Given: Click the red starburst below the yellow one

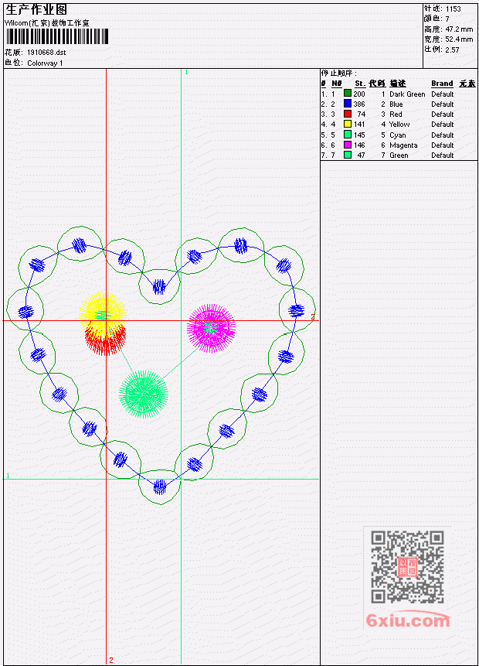Looking at the screenshot, I should click(x=105, y=340).
